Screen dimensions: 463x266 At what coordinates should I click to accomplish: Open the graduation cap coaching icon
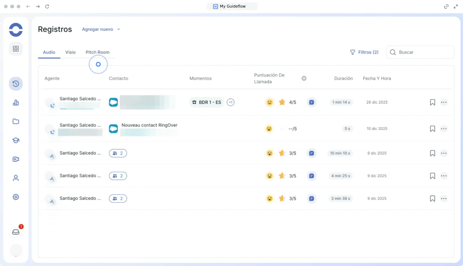(16, 140)
